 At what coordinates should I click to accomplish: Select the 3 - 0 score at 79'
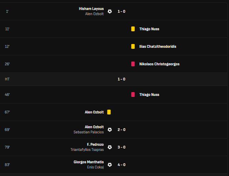122,147
